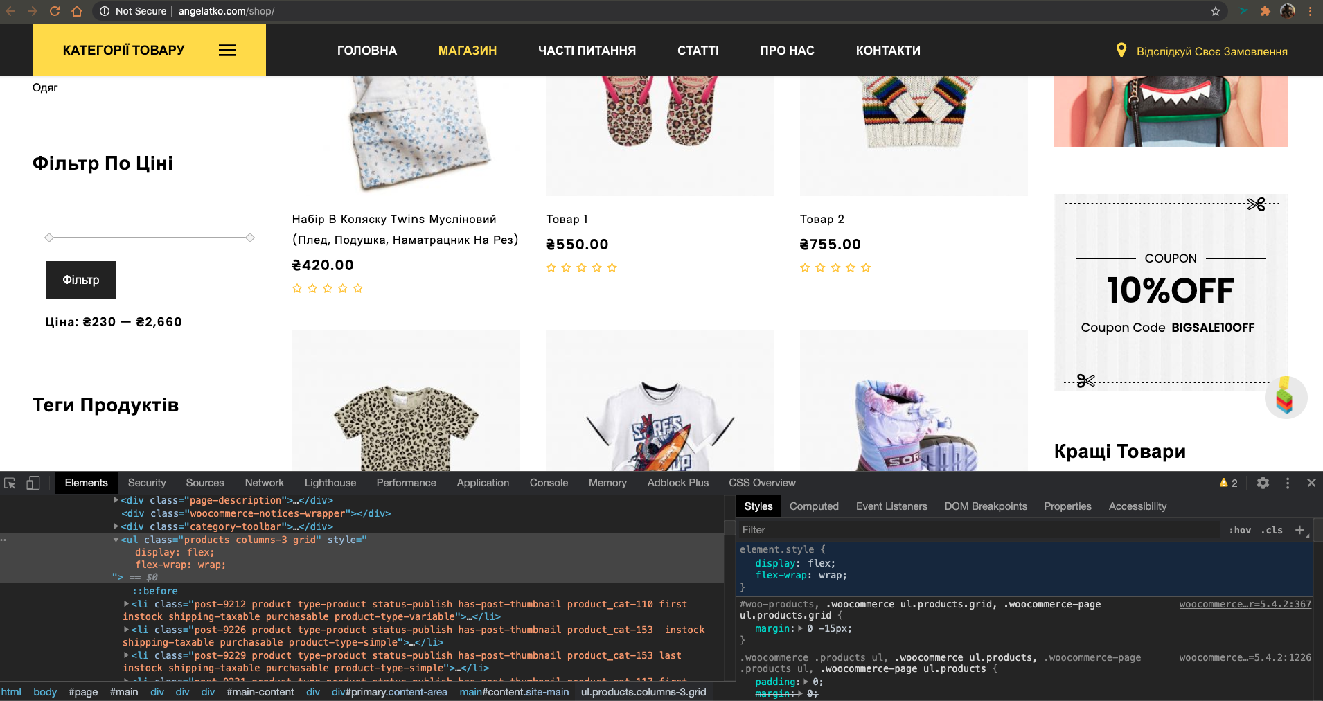
Task: Go to ГОЛОВНА menu item
Action: pyautogui.click(x=367, y=51)
